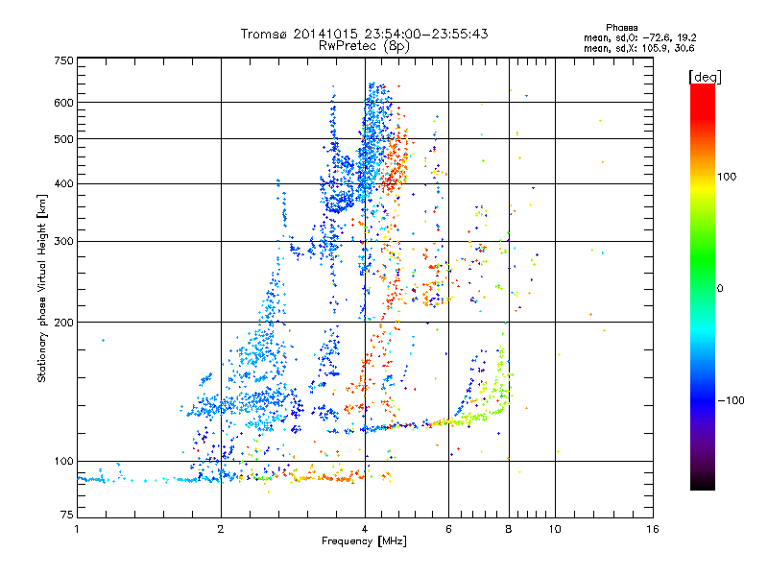Click the '16' frequency axis tick label
The width and height of the screenshot is (768, 576).
coord(653,529)
